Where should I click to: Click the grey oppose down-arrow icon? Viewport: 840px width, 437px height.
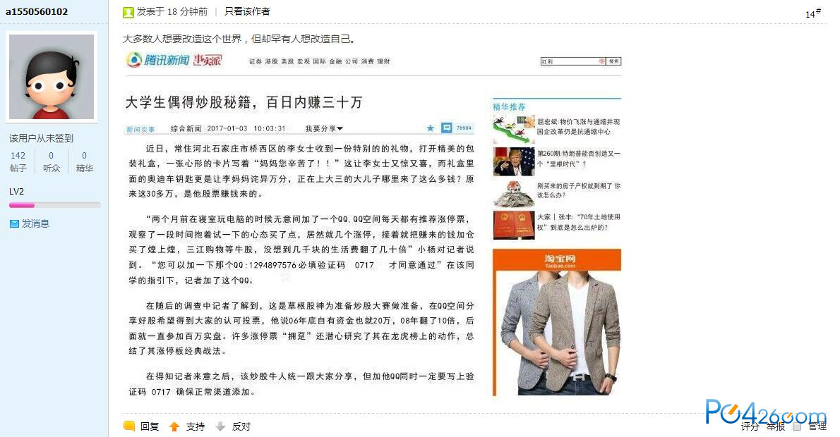point(220,426)
